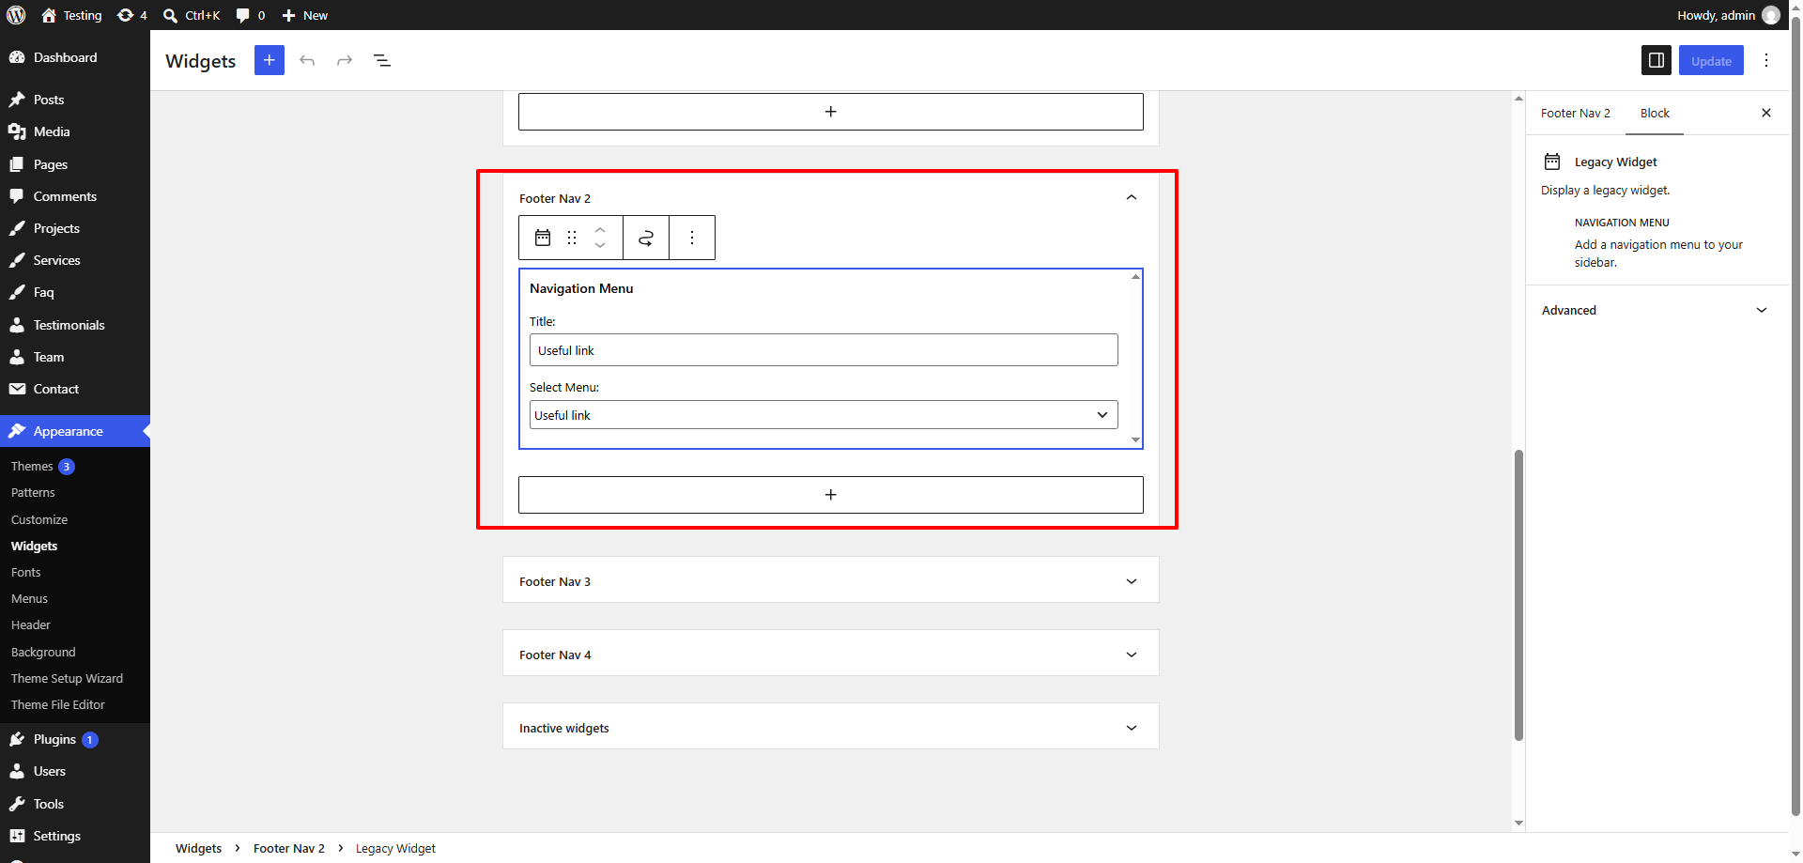Add block using plus button below Navigation Menu
Screen dimensions: 1803x863
(831, 495)
